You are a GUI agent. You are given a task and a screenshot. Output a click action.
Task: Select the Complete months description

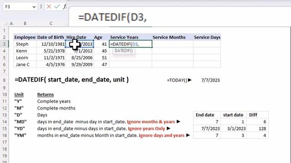[56, 108]
